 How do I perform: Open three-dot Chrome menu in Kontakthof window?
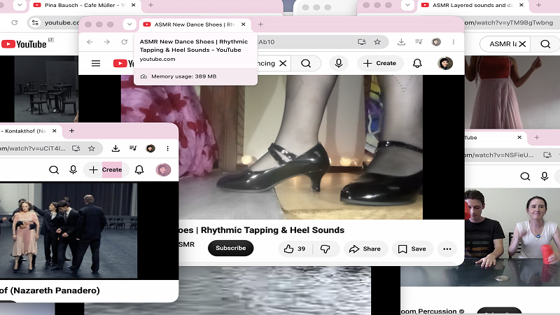point(167,148)
